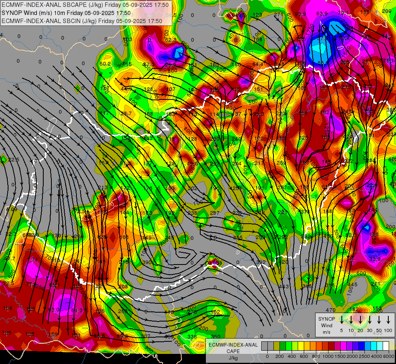Select the white swatch at CAPE scale end

pos(386,346)
